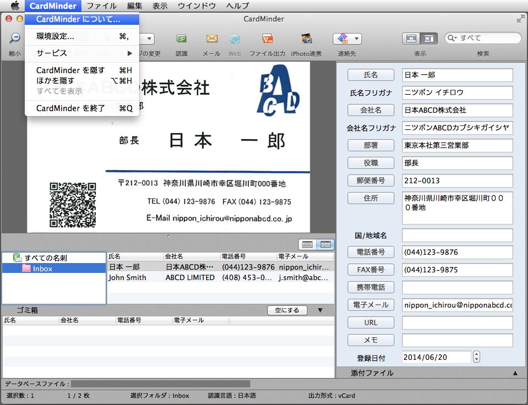The image size is (528, 405).
Task: Choose CardMinder を終了 menu entry
Action: (82, 108)
